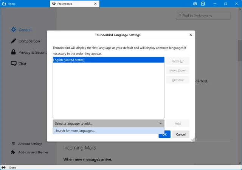Click the Add-ons and Themes puzzle icon
The image size is (242, 170).
pos(14,152)
